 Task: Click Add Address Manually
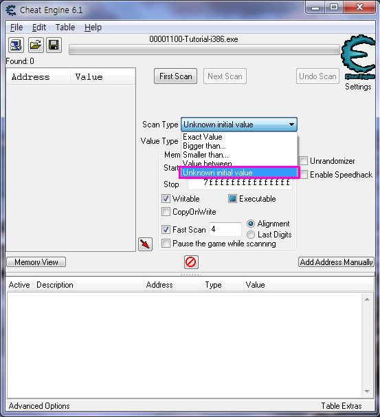tap(336, 262)
